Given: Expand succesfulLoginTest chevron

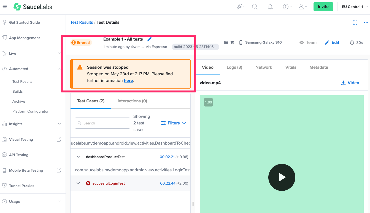Looking at the screenshot, I should click(x=78, y=183).
